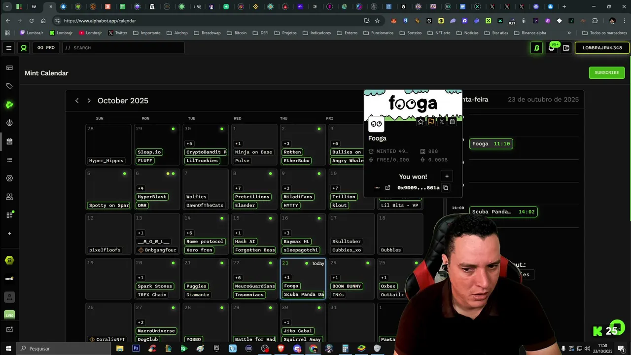631x355 pixels.
Task: Expand the +2 more mints on October 9
Action: click(286, 188)
